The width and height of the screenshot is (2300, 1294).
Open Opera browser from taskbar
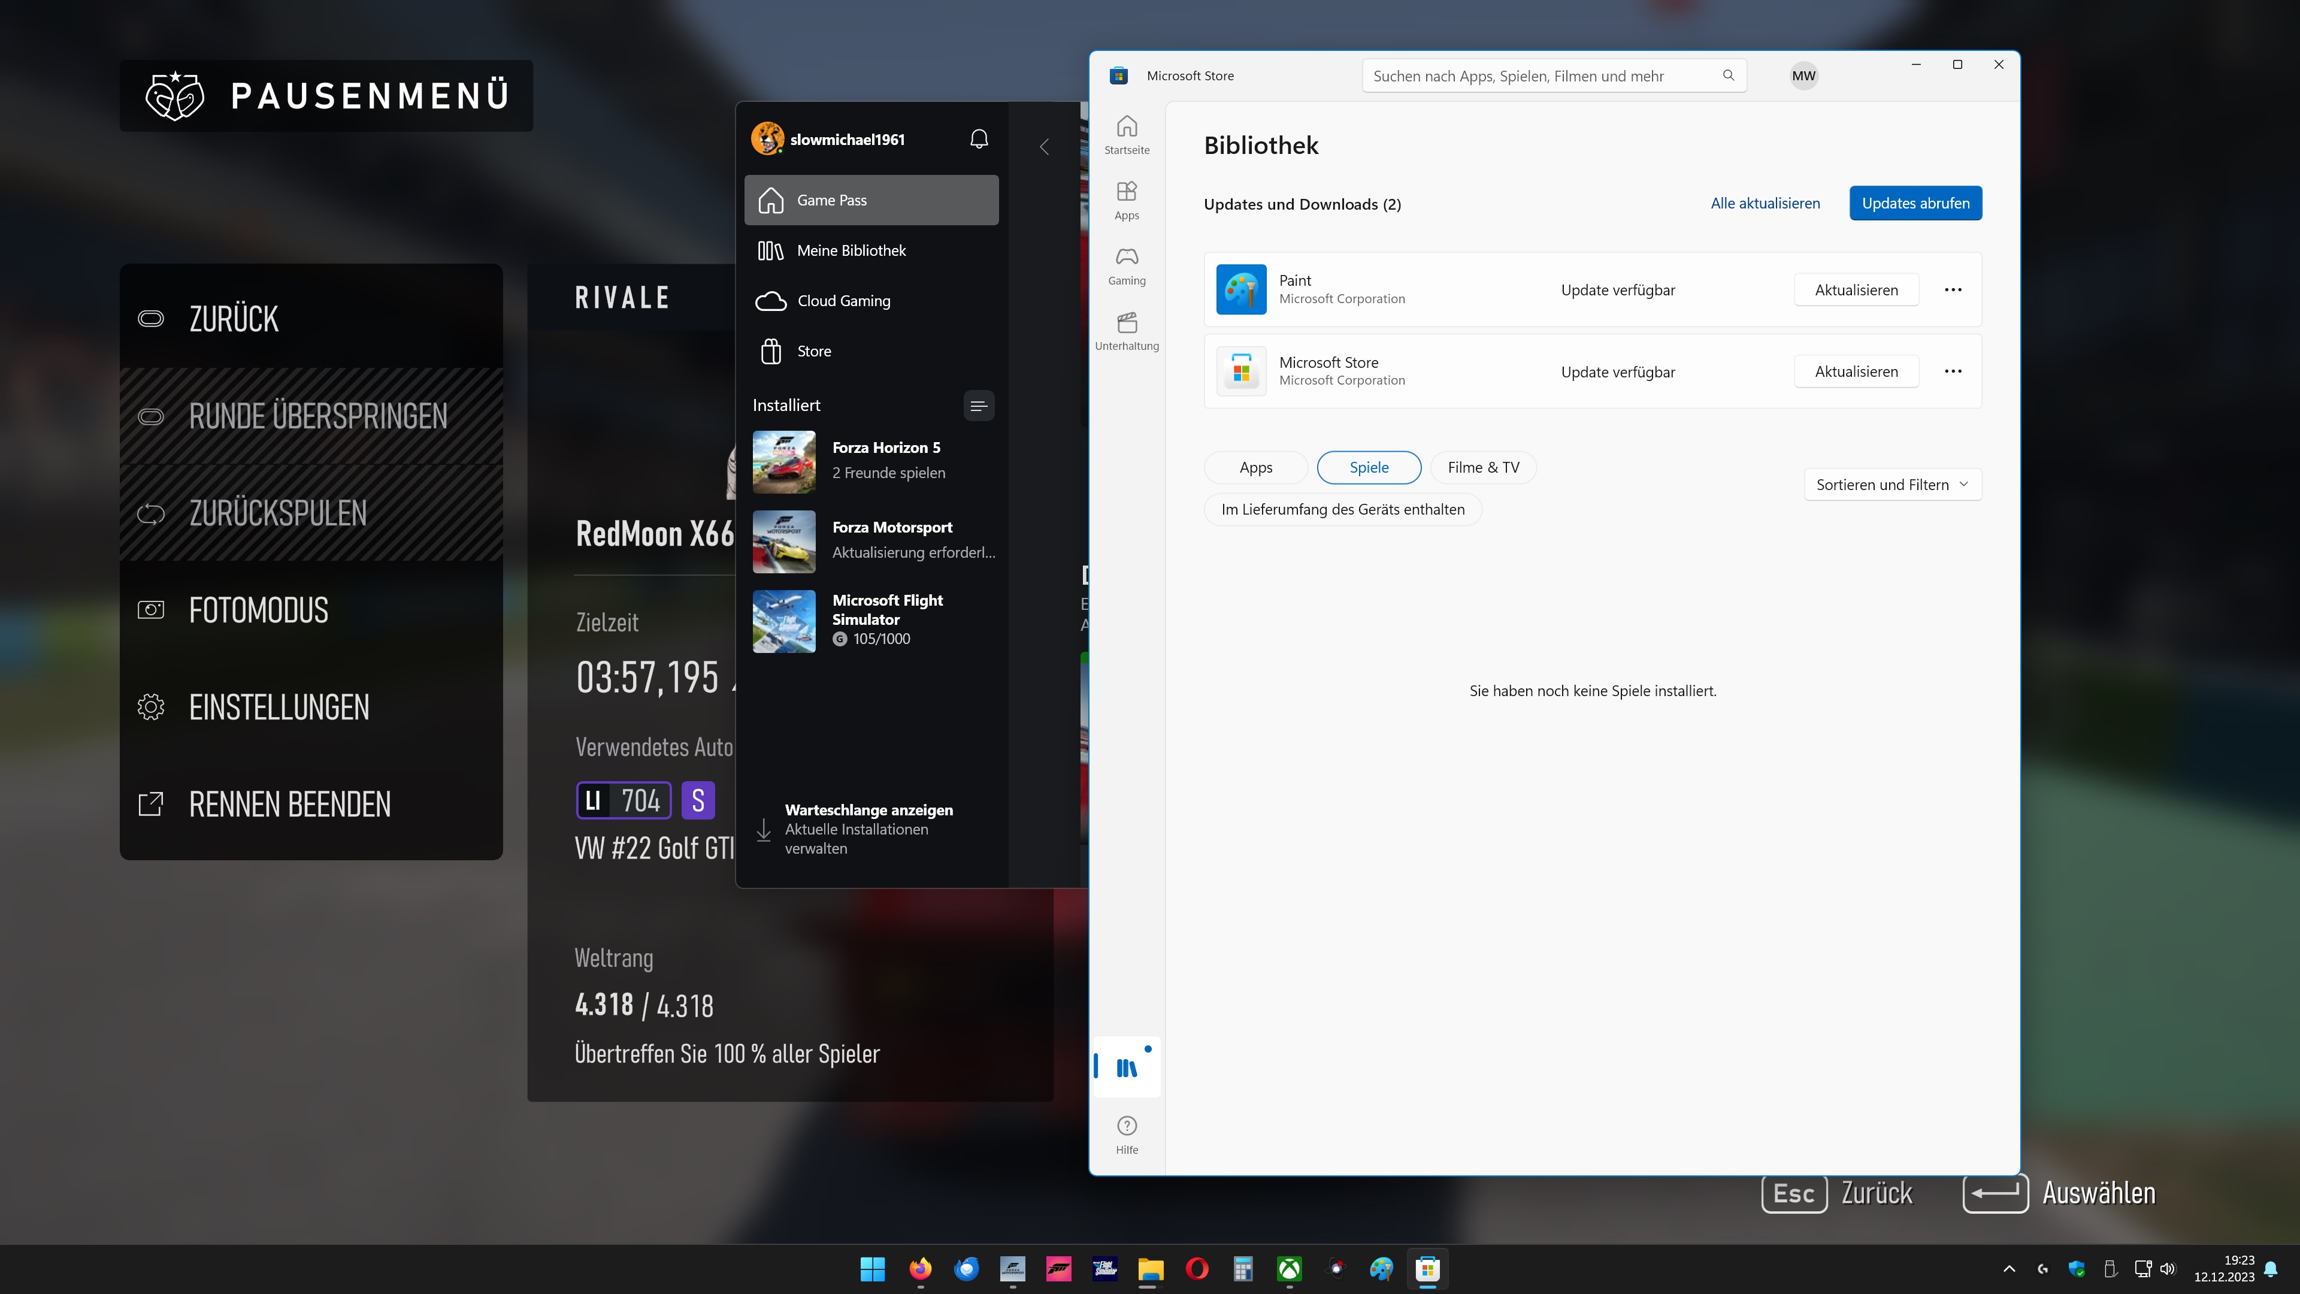[1197, 1269]
